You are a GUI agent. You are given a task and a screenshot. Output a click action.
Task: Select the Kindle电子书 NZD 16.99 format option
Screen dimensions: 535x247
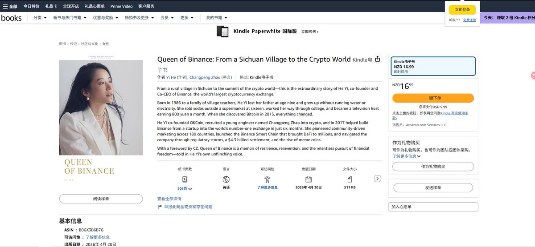(433, 66)
